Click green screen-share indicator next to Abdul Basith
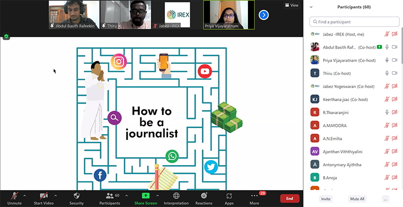Viewport: 403px width, 207px height. [x=379, y=47]
